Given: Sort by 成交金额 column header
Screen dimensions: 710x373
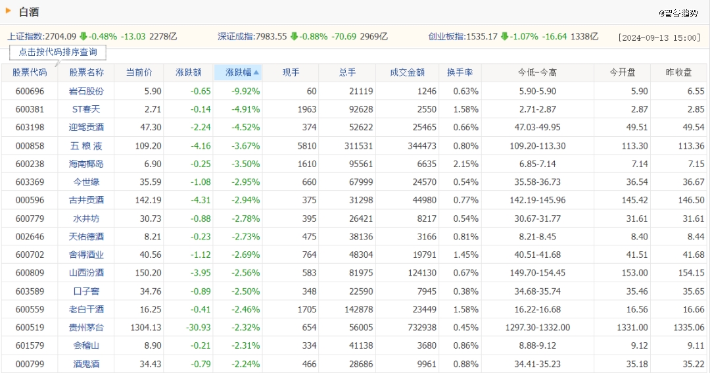Looking at the screenshot, I should (407, 72).
